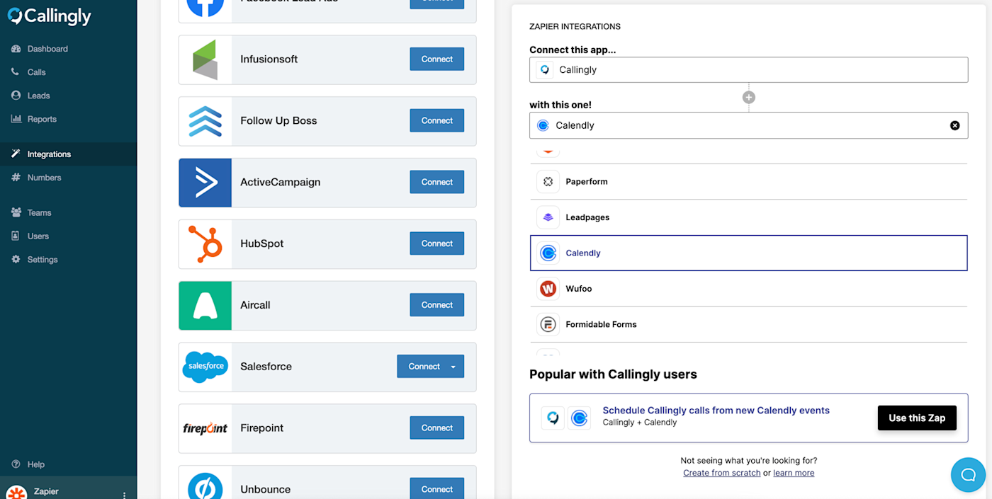Open the Callingly app selector field

[x=748, y=69]
